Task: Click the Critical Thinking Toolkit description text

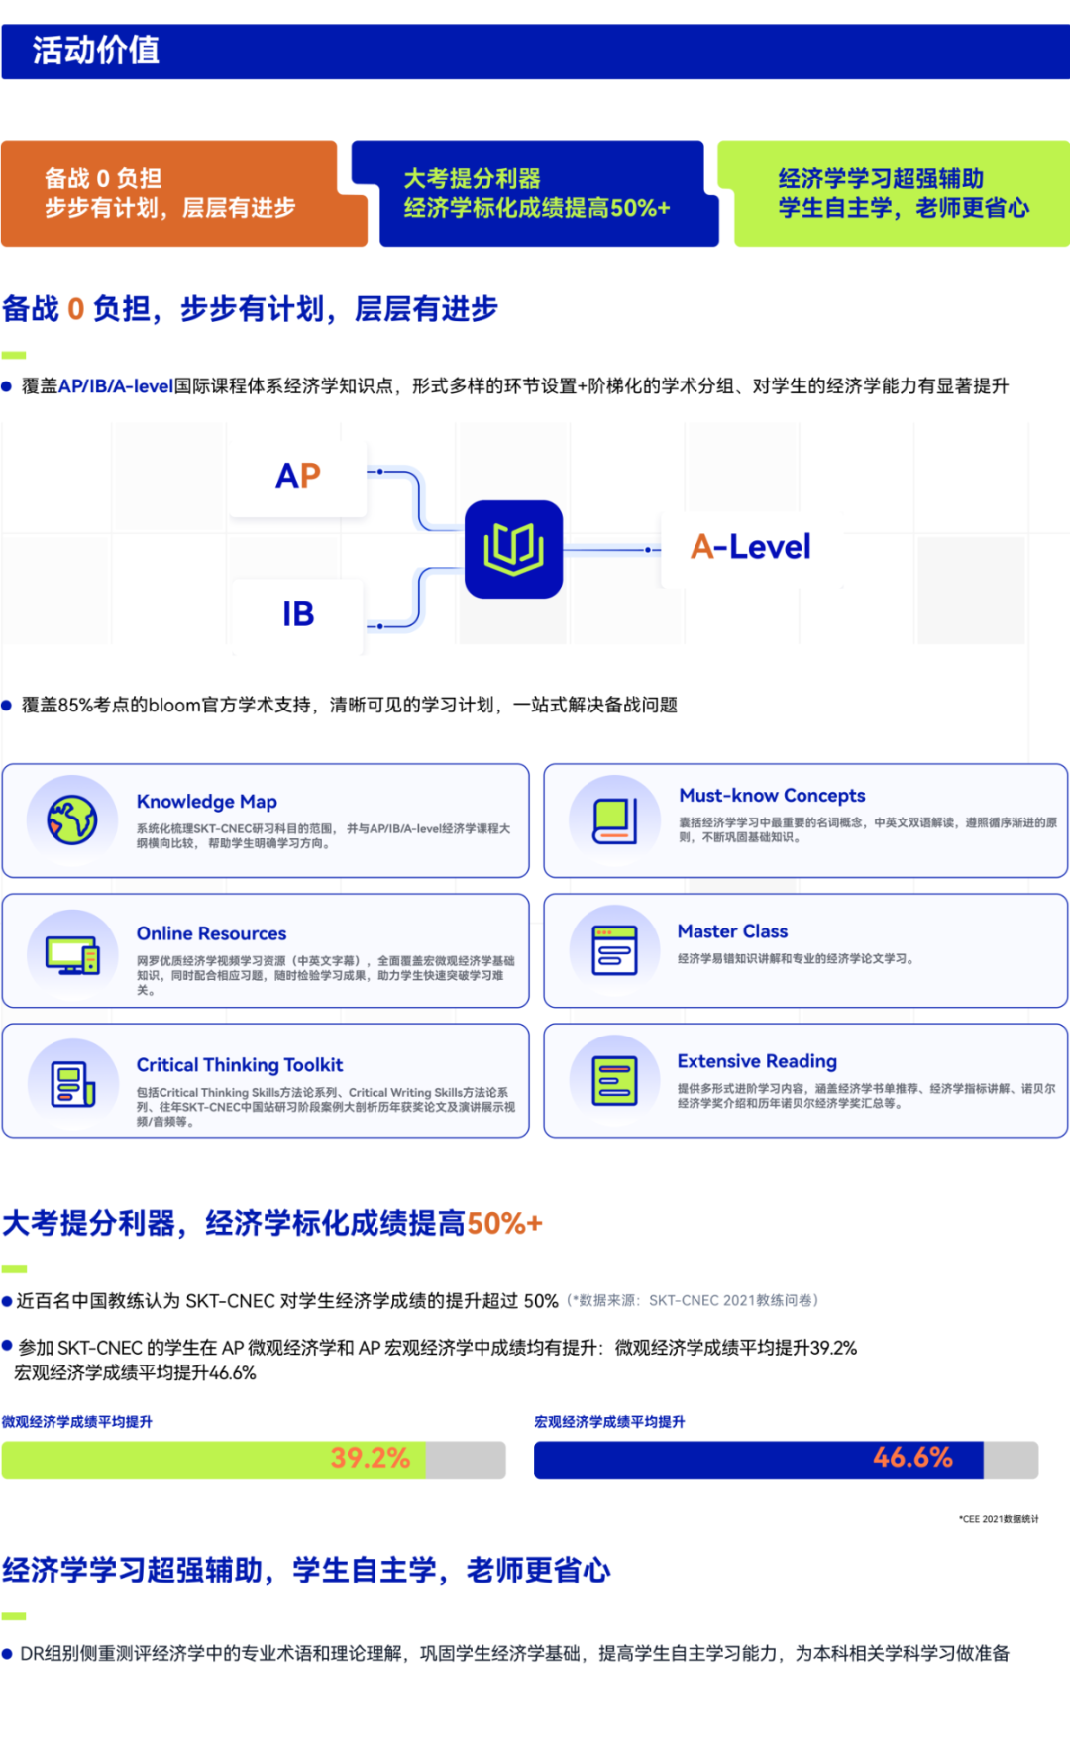Action: [x=326, y=1107]
